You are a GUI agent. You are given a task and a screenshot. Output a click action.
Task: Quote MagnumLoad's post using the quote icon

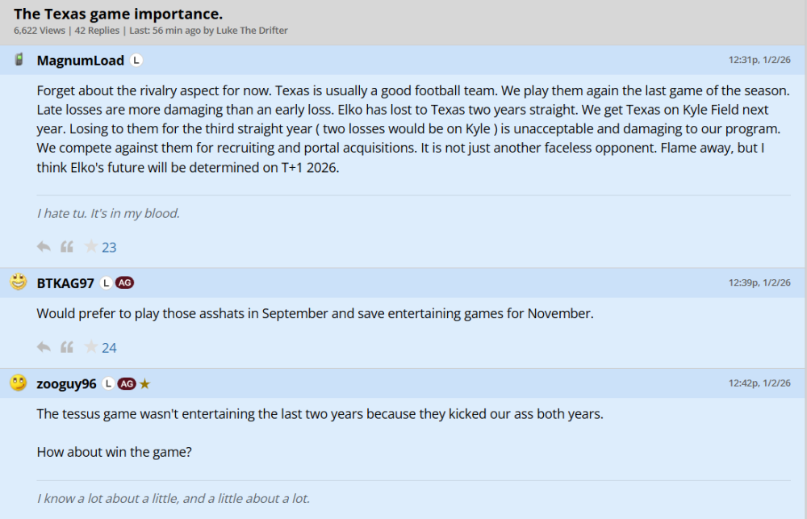pyautogui.click(x=67, y=247)
